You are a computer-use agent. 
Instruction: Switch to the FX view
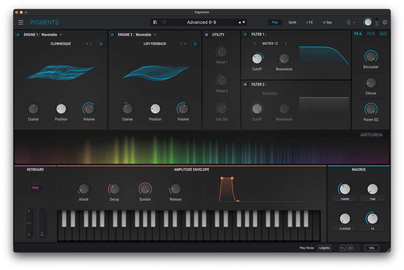[309, 23]
